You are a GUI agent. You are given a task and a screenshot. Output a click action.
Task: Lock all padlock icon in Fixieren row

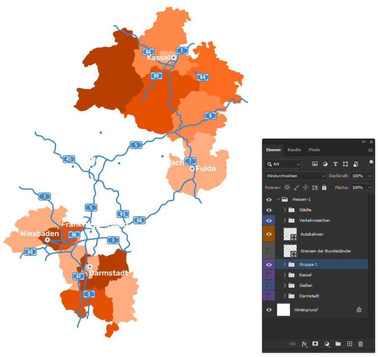[324, 187]
